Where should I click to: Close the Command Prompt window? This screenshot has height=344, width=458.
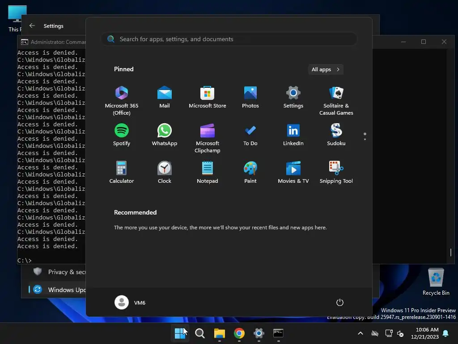pos(444,42)
